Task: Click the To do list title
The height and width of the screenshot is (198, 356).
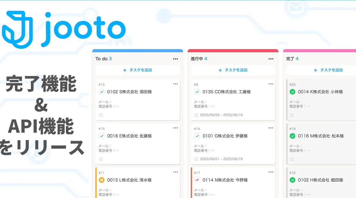Action: [x=101, y=59]
